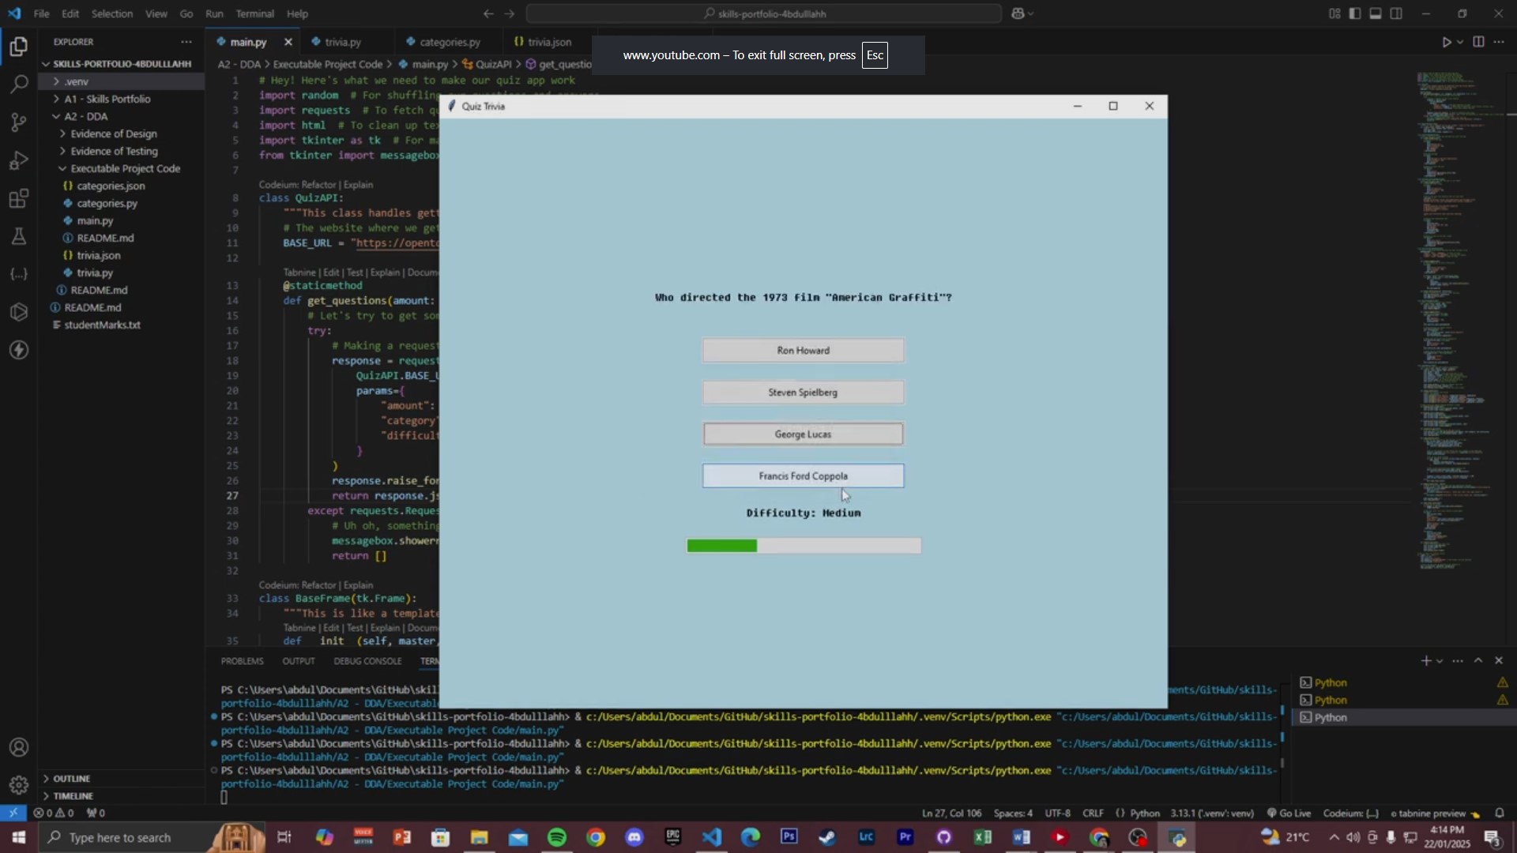Choose the Ron Howard answer
Image resolution: width=1517 pixels, height=853 pixels.
803,351
